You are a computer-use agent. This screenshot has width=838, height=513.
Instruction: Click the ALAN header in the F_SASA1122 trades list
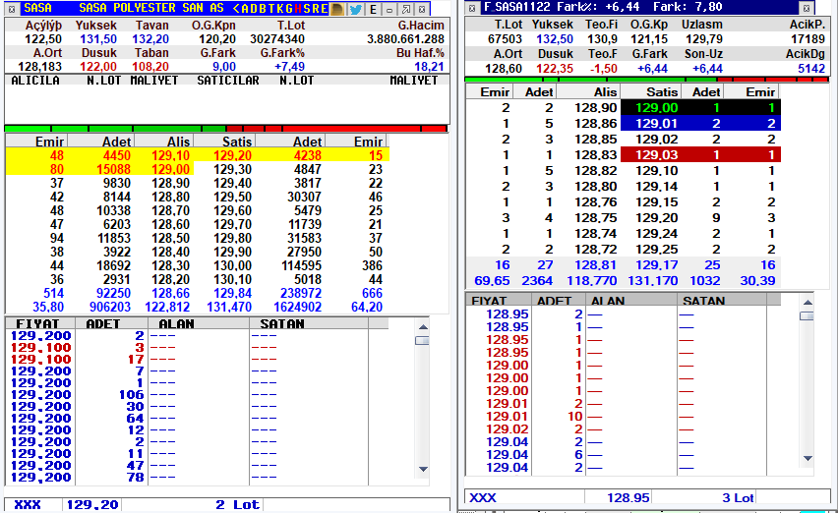608,301
